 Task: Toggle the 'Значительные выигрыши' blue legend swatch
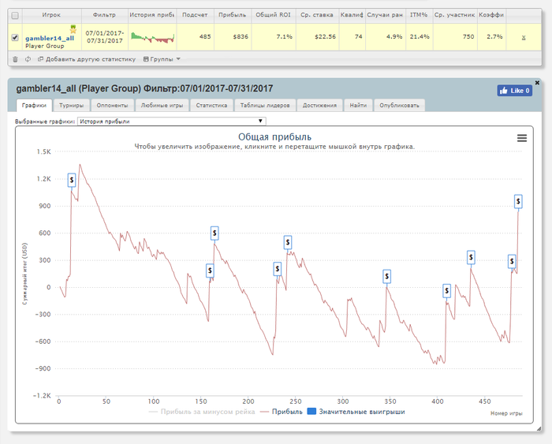(311, 411)
